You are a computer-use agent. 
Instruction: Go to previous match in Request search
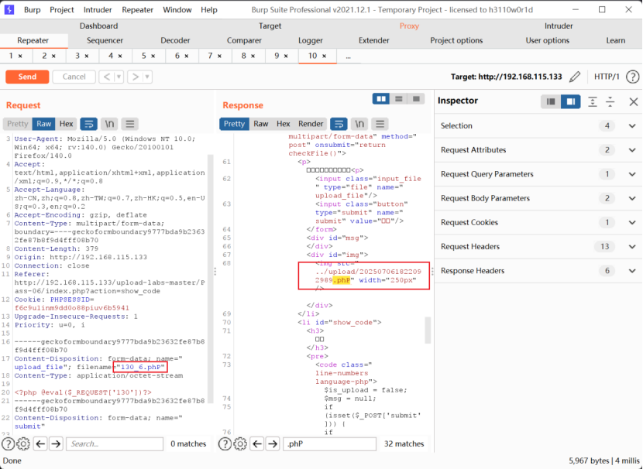pos(40,443)
